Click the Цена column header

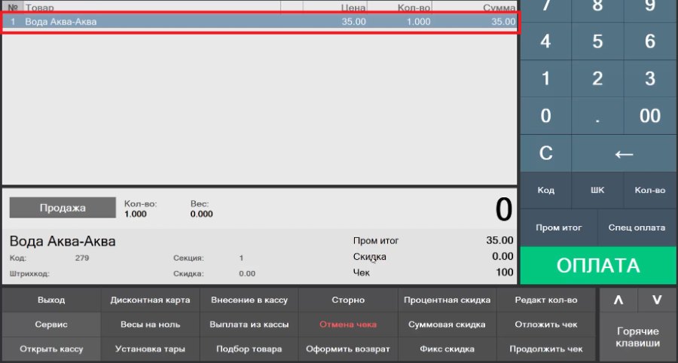335,8
